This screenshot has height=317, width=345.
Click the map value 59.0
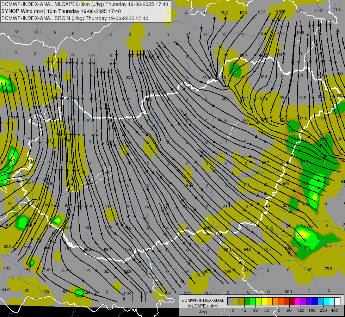[x=11, y=161]
